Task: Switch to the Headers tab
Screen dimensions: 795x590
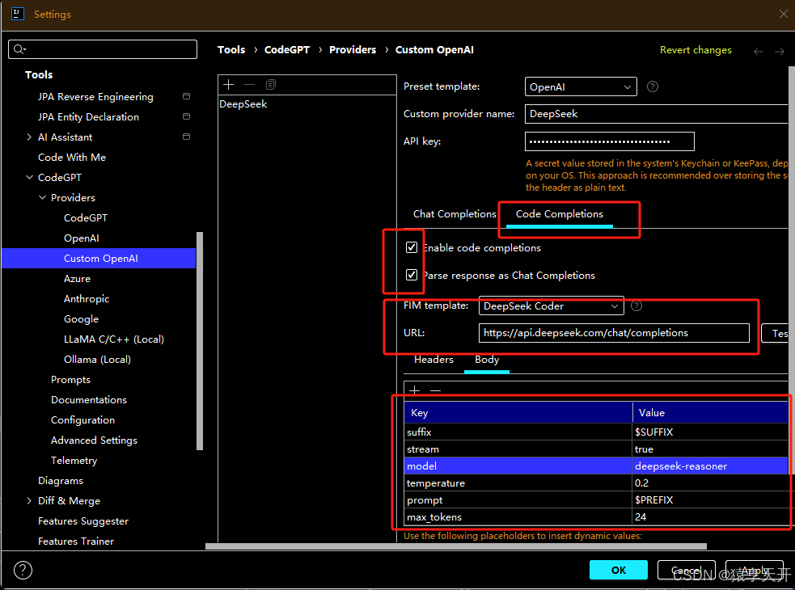Action: [433, 360]
